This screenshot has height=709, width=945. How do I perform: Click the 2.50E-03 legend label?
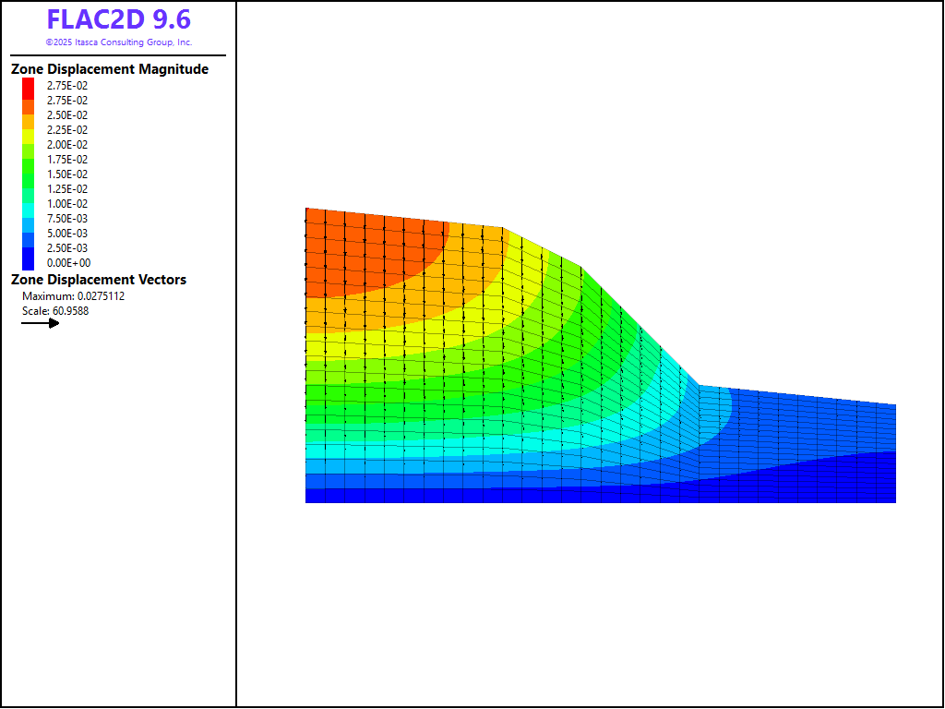click(67, 248)
